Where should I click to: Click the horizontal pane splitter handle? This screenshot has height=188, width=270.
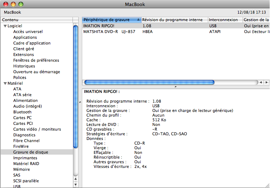pyautogui.click(x=176, y=87)
